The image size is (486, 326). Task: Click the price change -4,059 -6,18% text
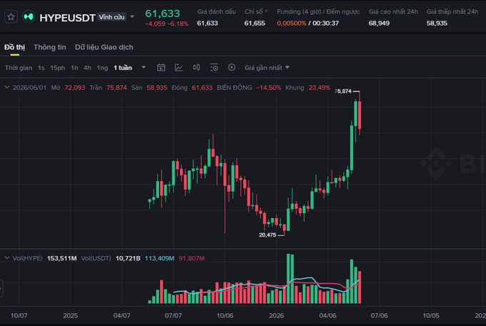pyautogui.click(x=167, y=24)
